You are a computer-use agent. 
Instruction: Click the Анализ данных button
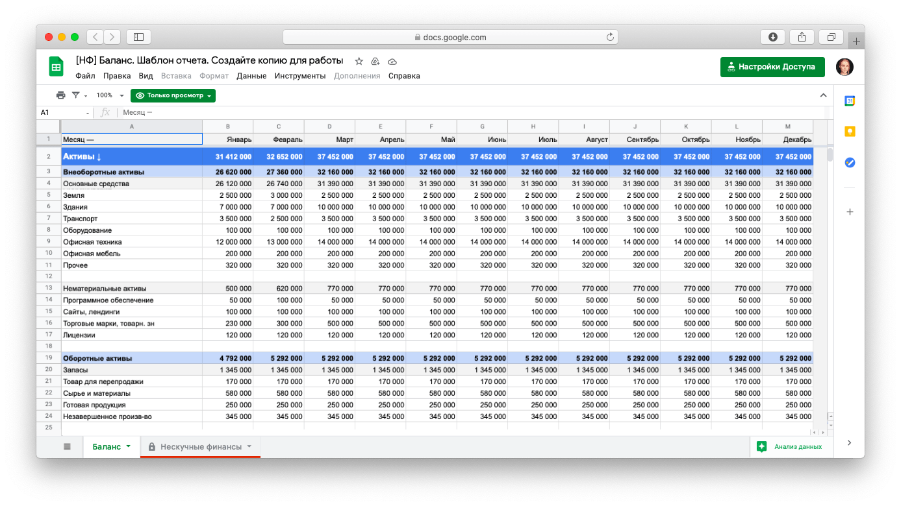point(789,446)
